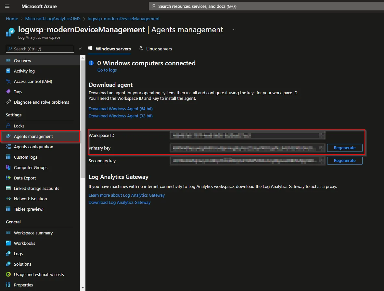Click the Usage and estimated costs icon
384x291 pixels.
click(8, 274)
